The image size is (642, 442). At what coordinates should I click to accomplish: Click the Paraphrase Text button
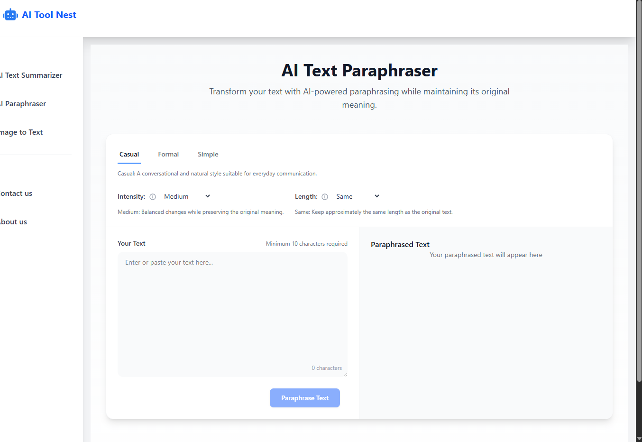(304, 398)
